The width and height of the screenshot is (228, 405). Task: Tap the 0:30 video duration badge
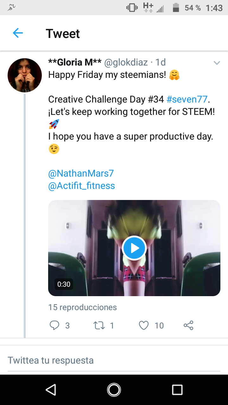click(x=64, y=284)
